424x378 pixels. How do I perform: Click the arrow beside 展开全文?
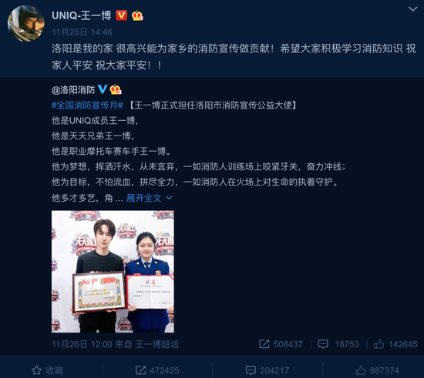[169, 198]
